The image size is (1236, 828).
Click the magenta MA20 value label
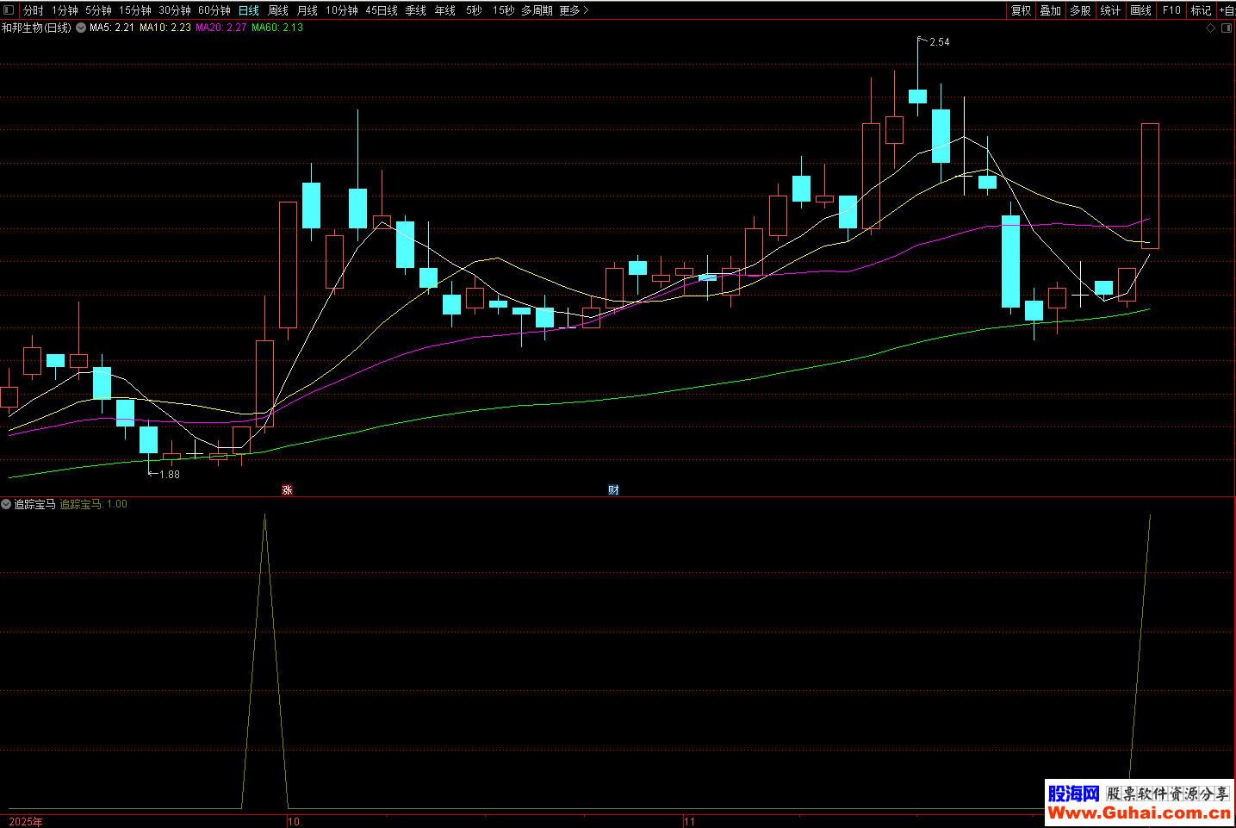(221, 28)
